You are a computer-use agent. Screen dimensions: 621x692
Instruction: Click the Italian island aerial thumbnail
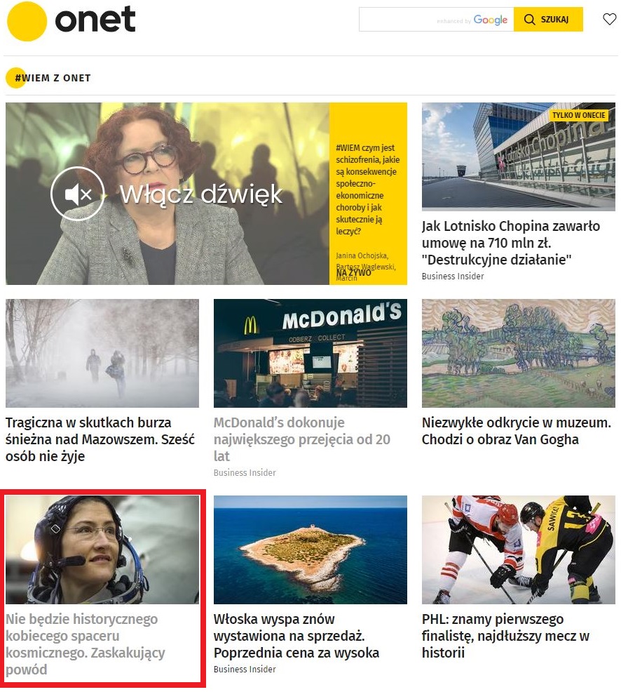tap(310, 550)
